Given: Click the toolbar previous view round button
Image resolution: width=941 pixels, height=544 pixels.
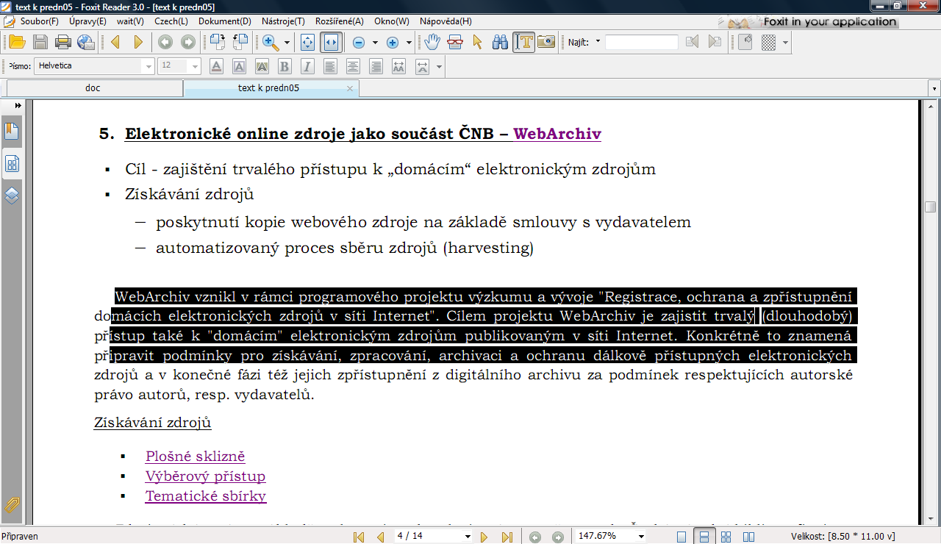Looking at the screenshot, I should [165, 42].
